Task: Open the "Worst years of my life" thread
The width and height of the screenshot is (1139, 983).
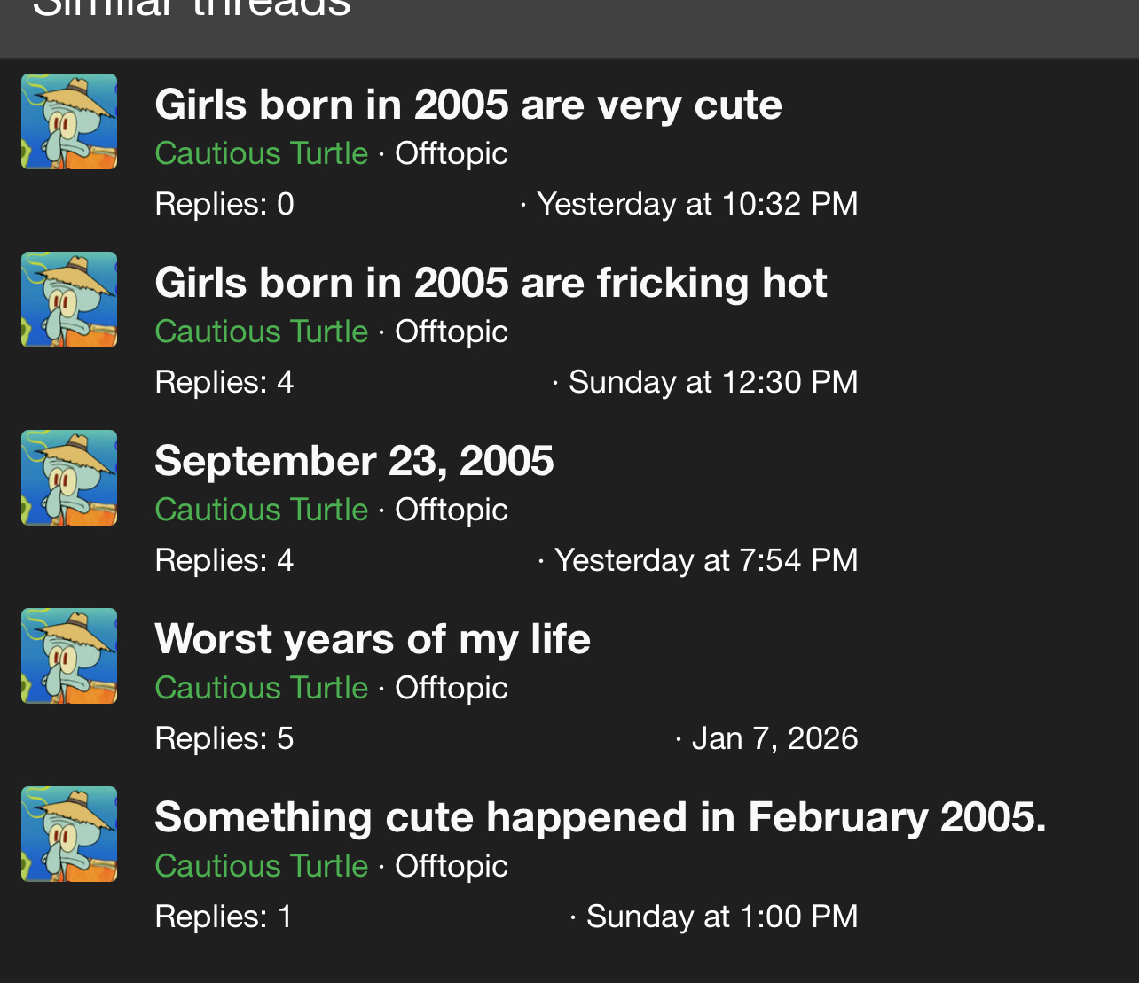Action: 372,639
